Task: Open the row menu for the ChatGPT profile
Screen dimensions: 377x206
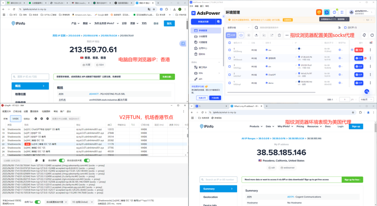Action: 370,74
